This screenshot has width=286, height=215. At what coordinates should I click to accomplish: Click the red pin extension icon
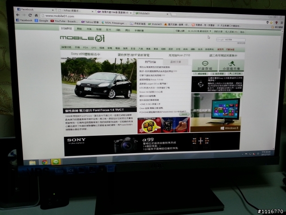pyautogui.click(x=277, y=22)
